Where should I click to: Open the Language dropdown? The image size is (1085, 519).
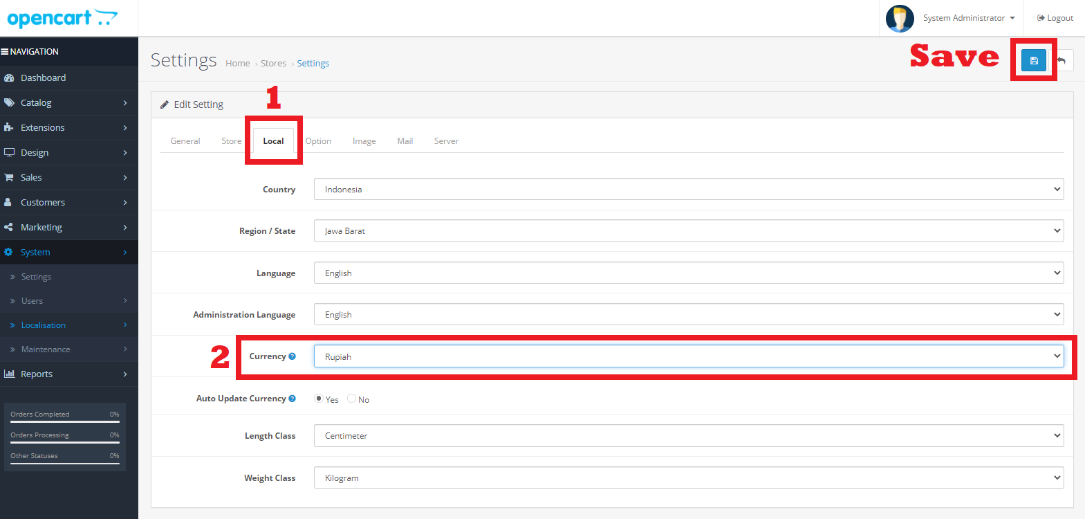[x=689, y=273]
